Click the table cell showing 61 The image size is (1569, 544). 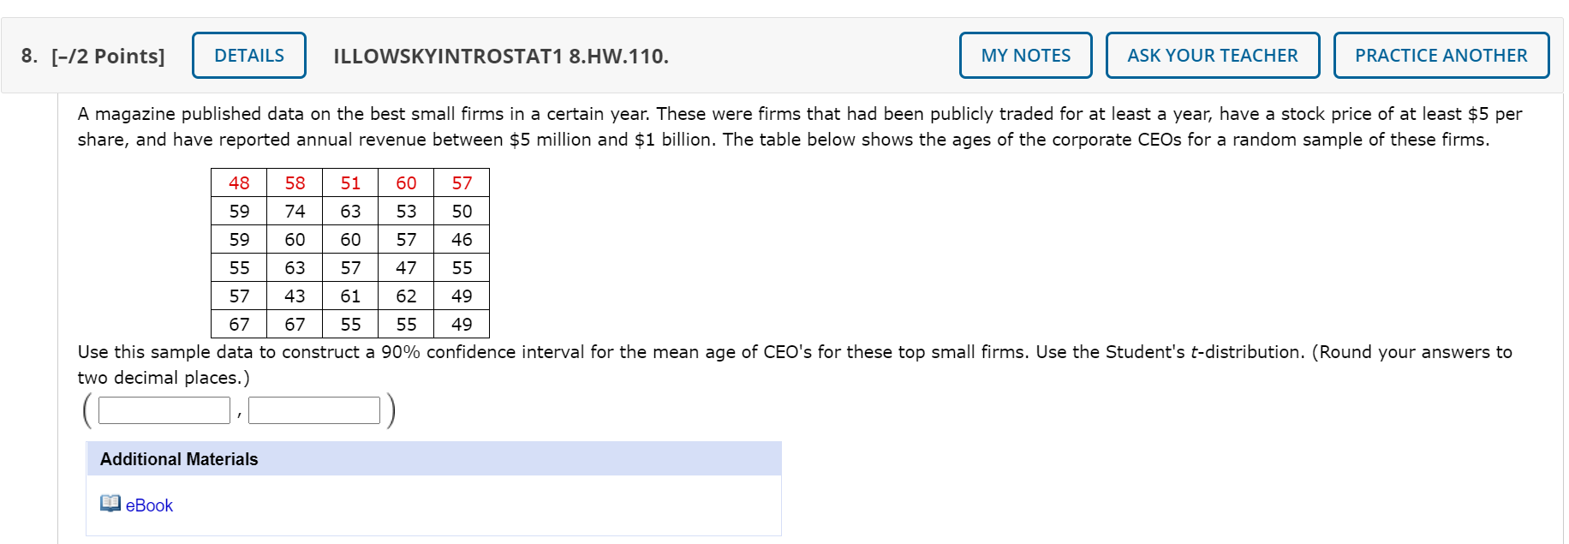tap(350, 296)
